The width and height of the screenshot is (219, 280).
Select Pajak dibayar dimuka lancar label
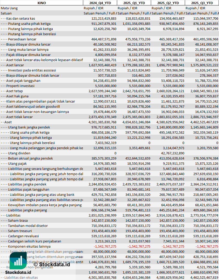(x=29, y=55)
